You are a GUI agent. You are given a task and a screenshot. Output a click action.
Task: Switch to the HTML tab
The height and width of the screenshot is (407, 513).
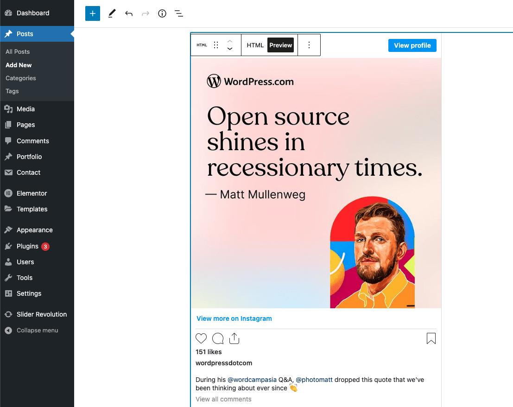(255, 45)
